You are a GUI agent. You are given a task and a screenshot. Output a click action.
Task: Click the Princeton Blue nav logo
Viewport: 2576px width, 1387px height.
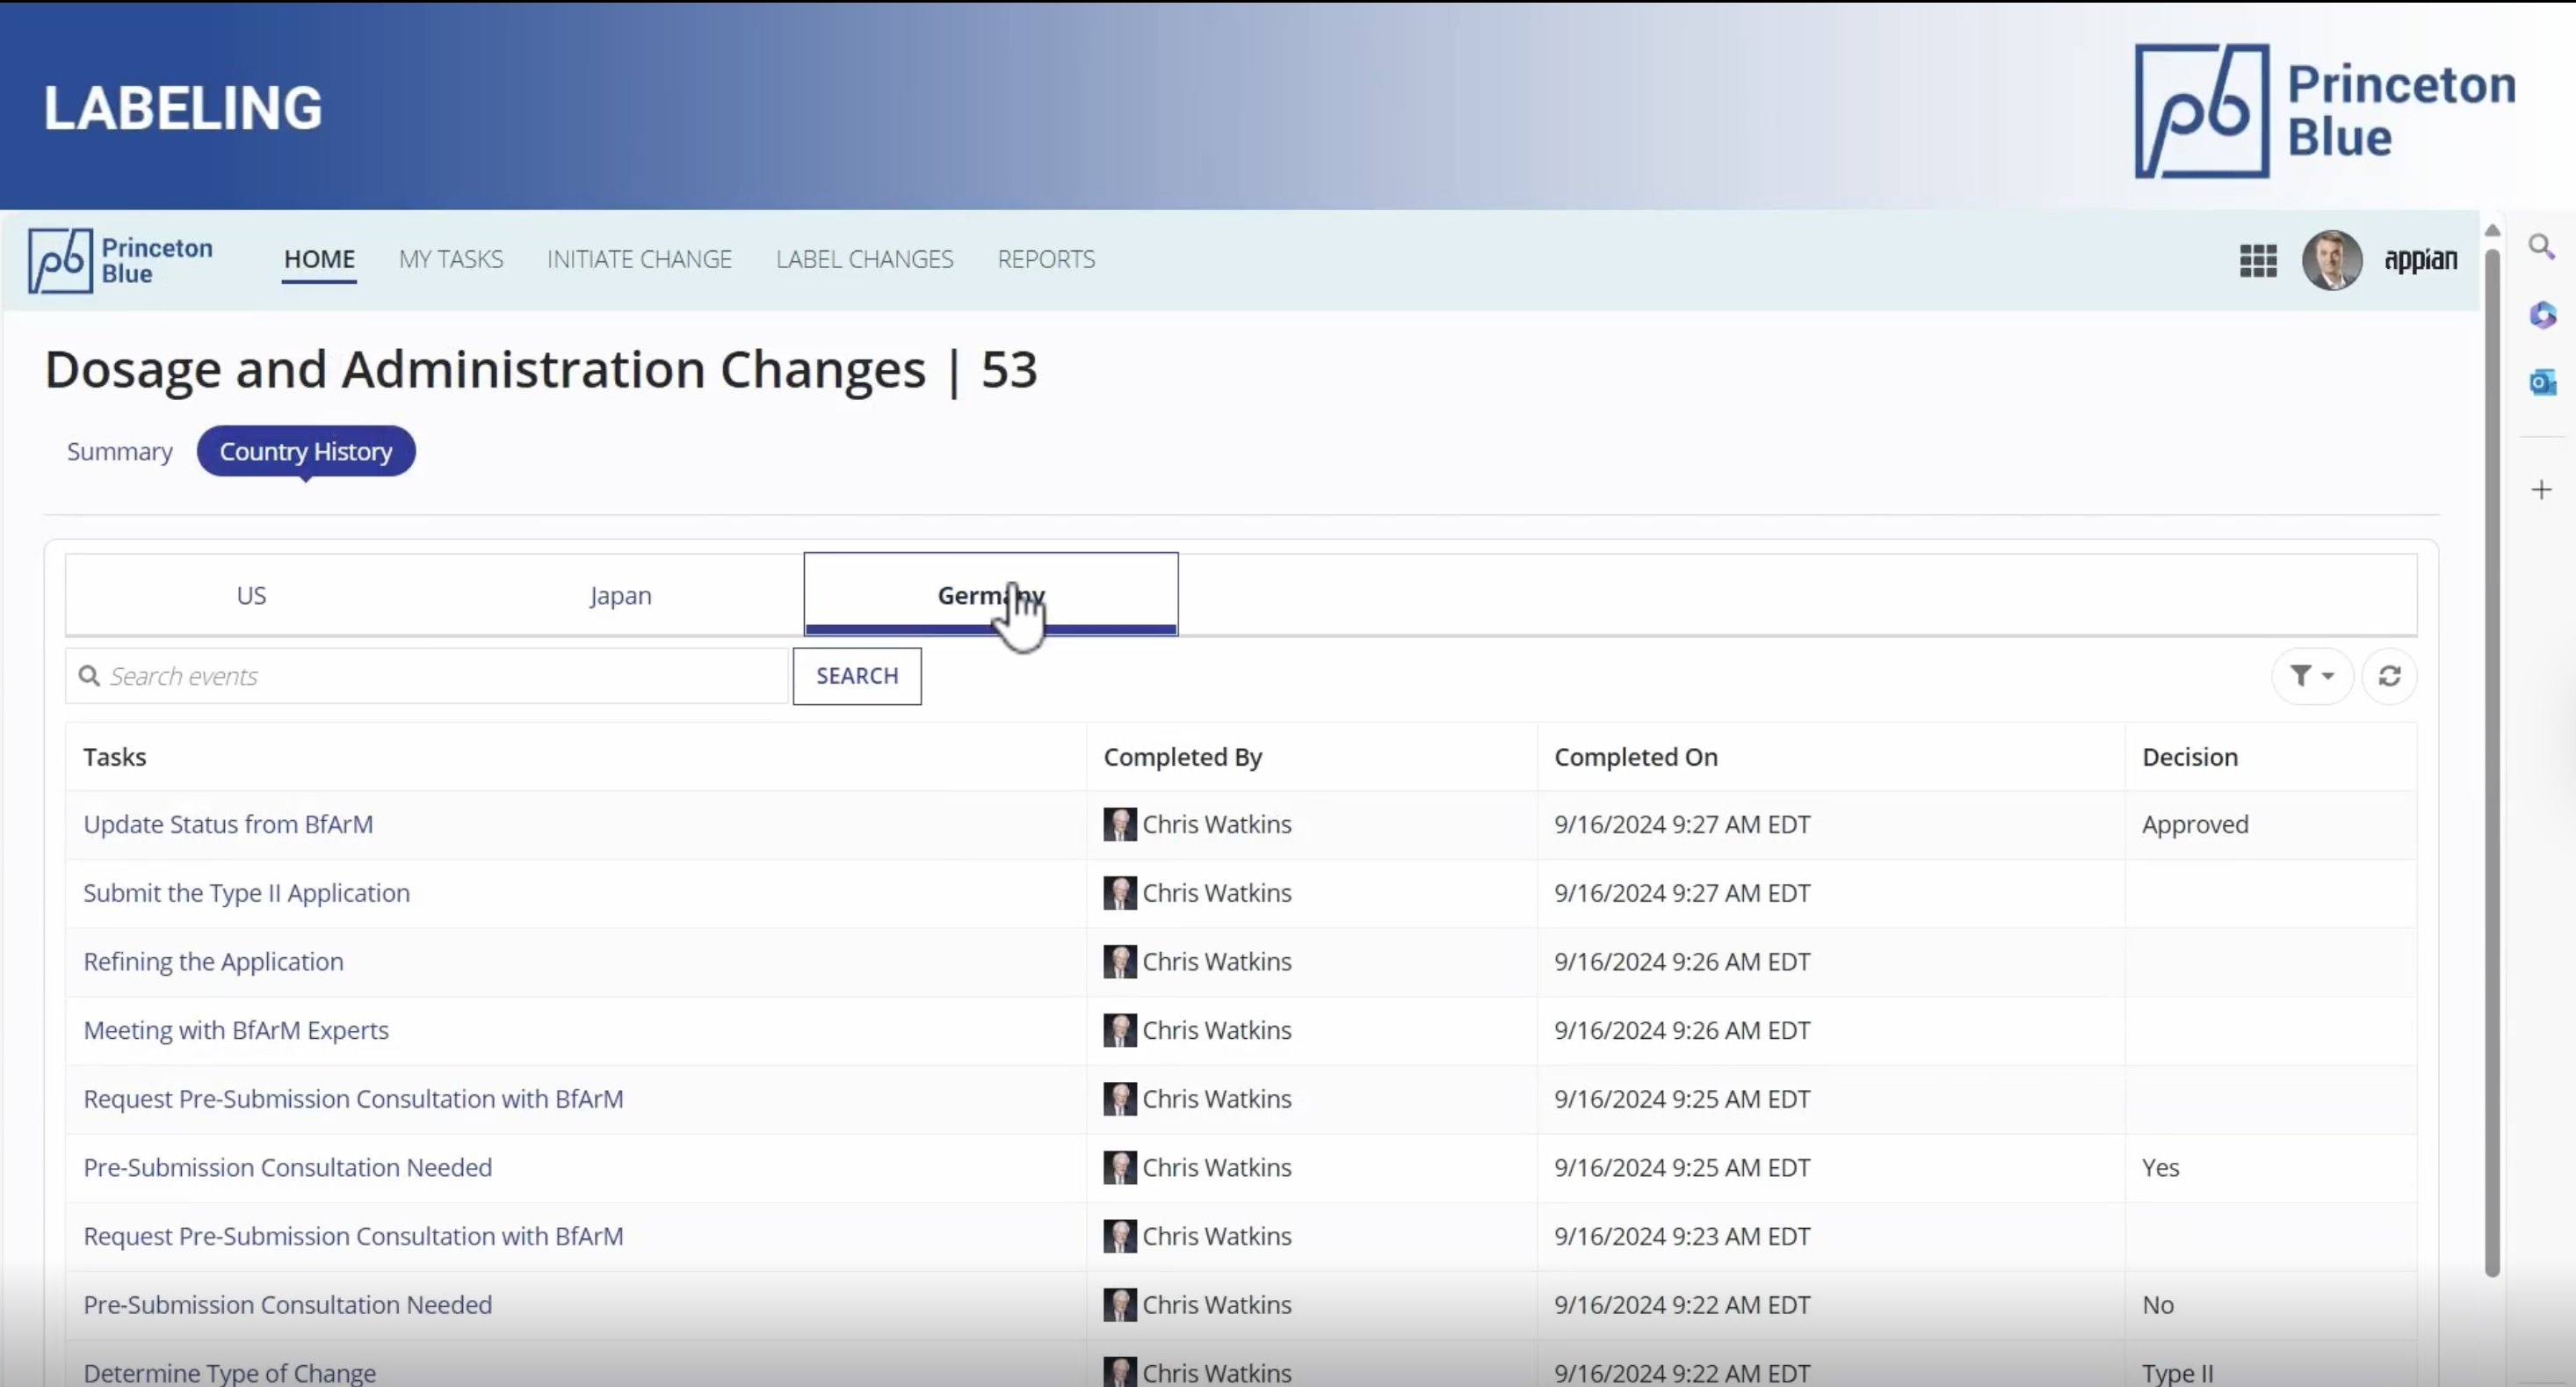coord(120,260)
